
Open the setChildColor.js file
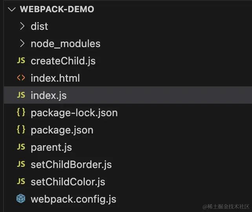pos(68,182)
